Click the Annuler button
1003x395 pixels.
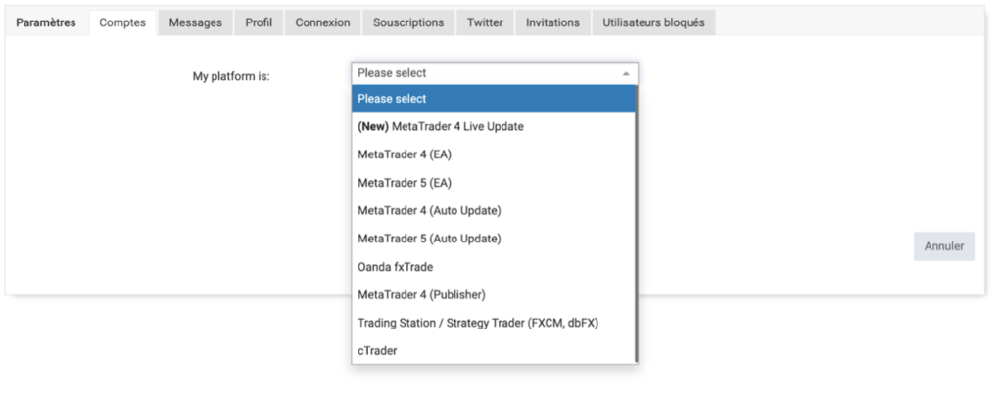coord(944,246)
